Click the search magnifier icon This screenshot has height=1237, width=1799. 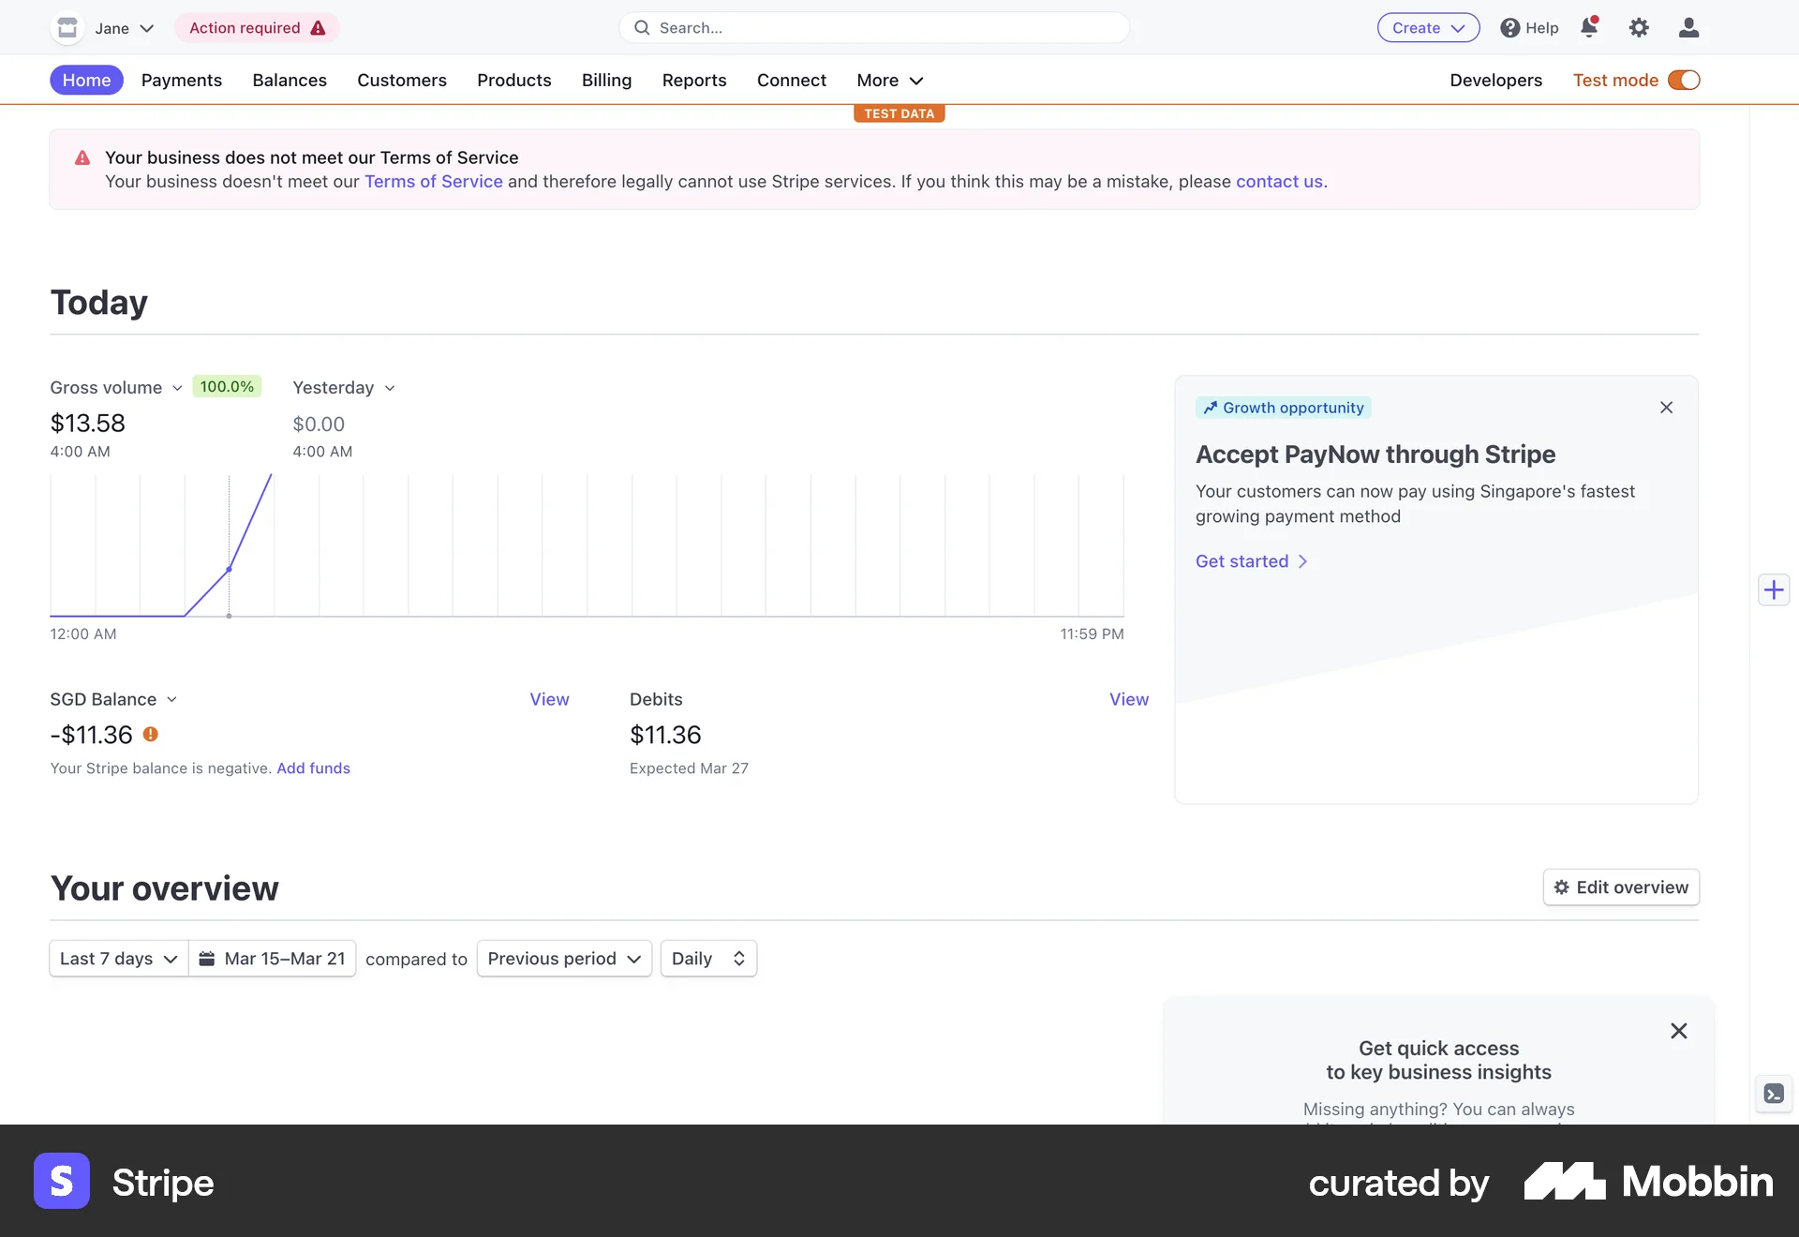[643, 27]
